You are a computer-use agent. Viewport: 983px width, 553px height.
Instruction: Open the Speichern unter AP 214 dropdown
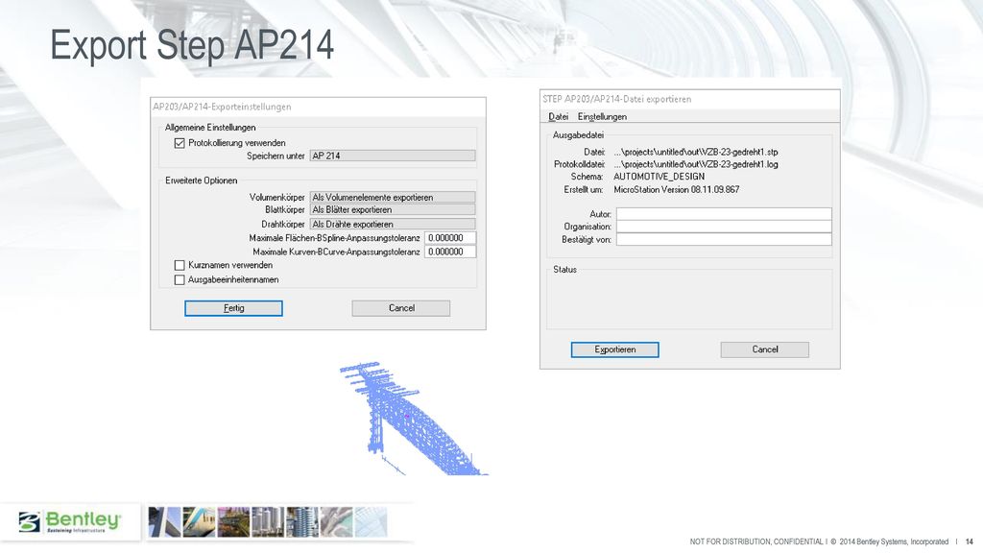[x=393, y=156]
